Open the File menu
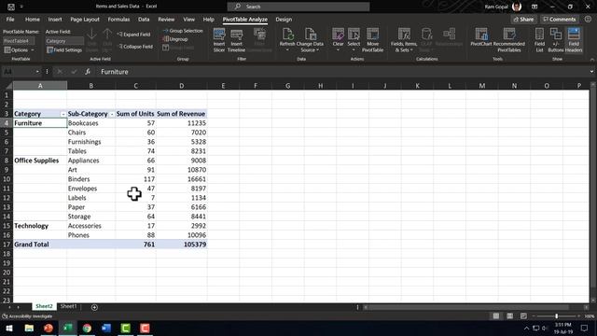Viewport: 597px width, 336px height. [x=10, y=20]
